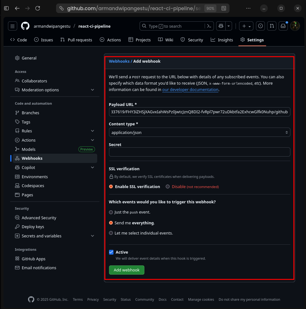This screenshot has height=309, width=306.
Task: Open the Content type dropdown
Action: [199, 132]
